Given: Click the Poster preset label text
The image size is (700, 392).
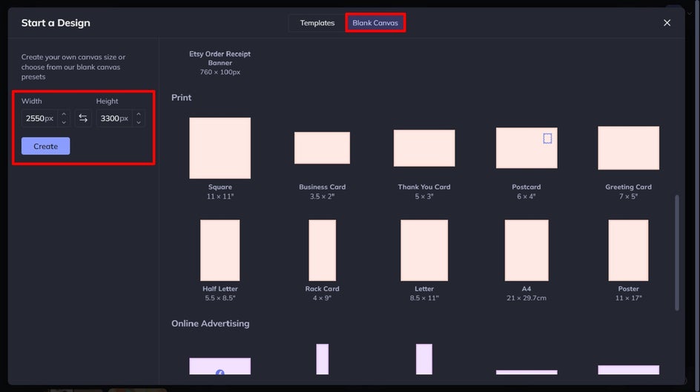Looking at the screenshot, I should click(628, 289).
